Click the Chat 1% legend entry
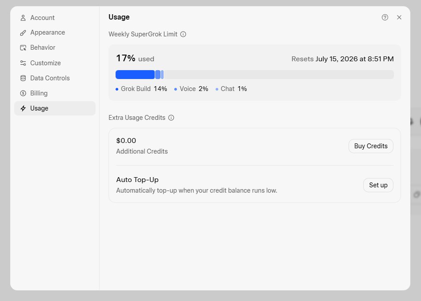Viewport: 421px width, 301px height. click(231, 89)
